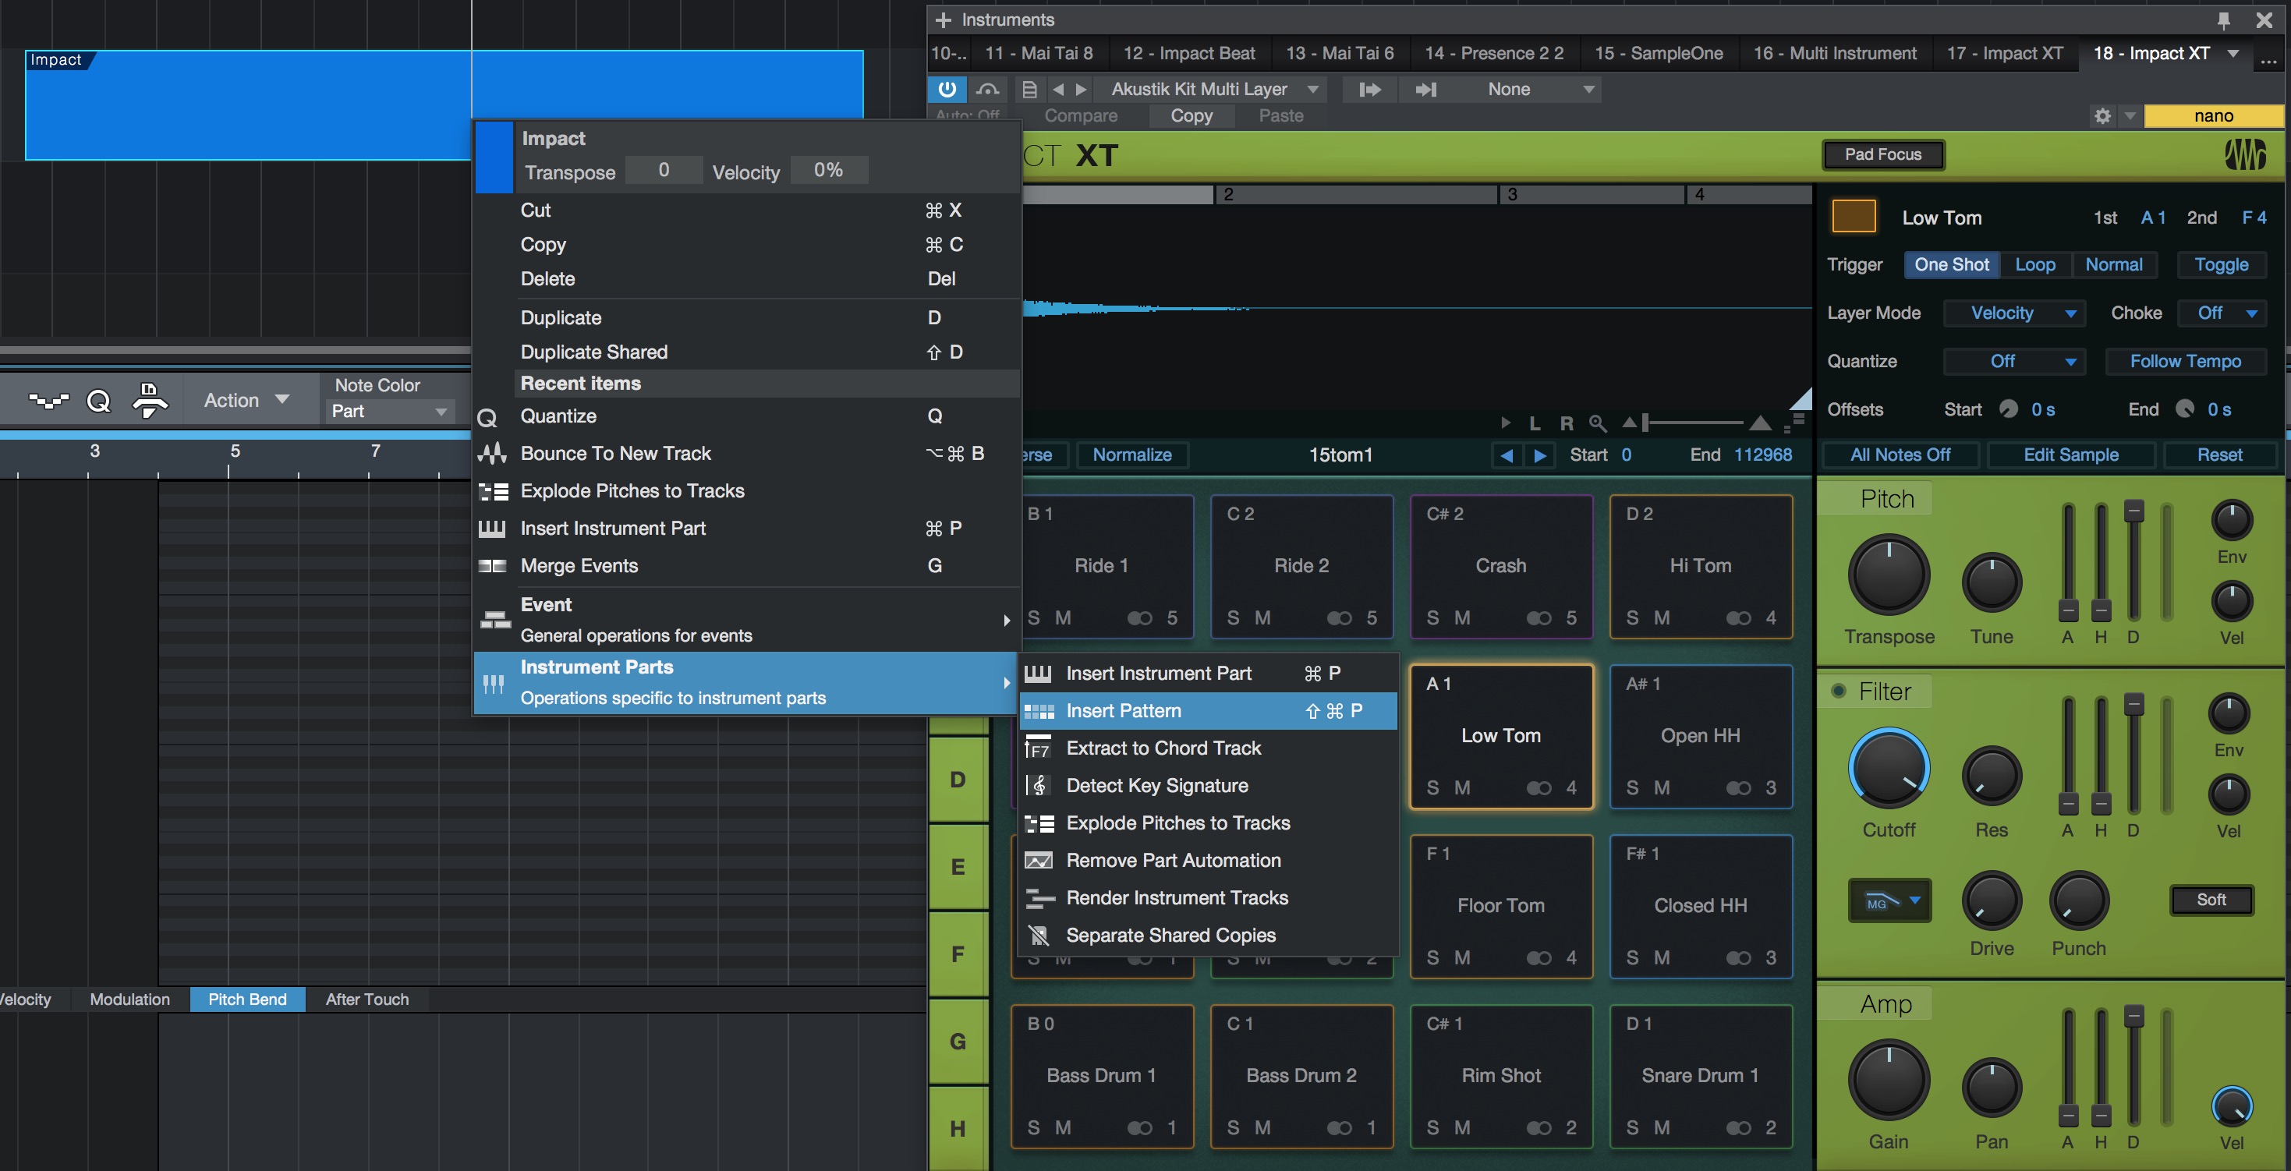Select Separate Shared Copies from submenu
Screen dimensions: 2291x1171
pyautogui.click(x=1171, y=935)
